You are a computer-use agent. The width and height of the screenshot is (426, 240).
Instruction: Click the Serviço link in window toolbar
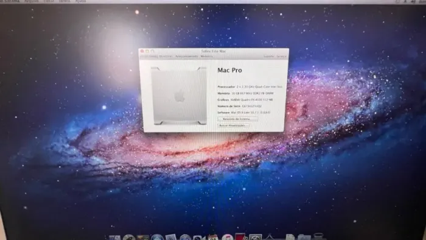click(x=281, y=56)
